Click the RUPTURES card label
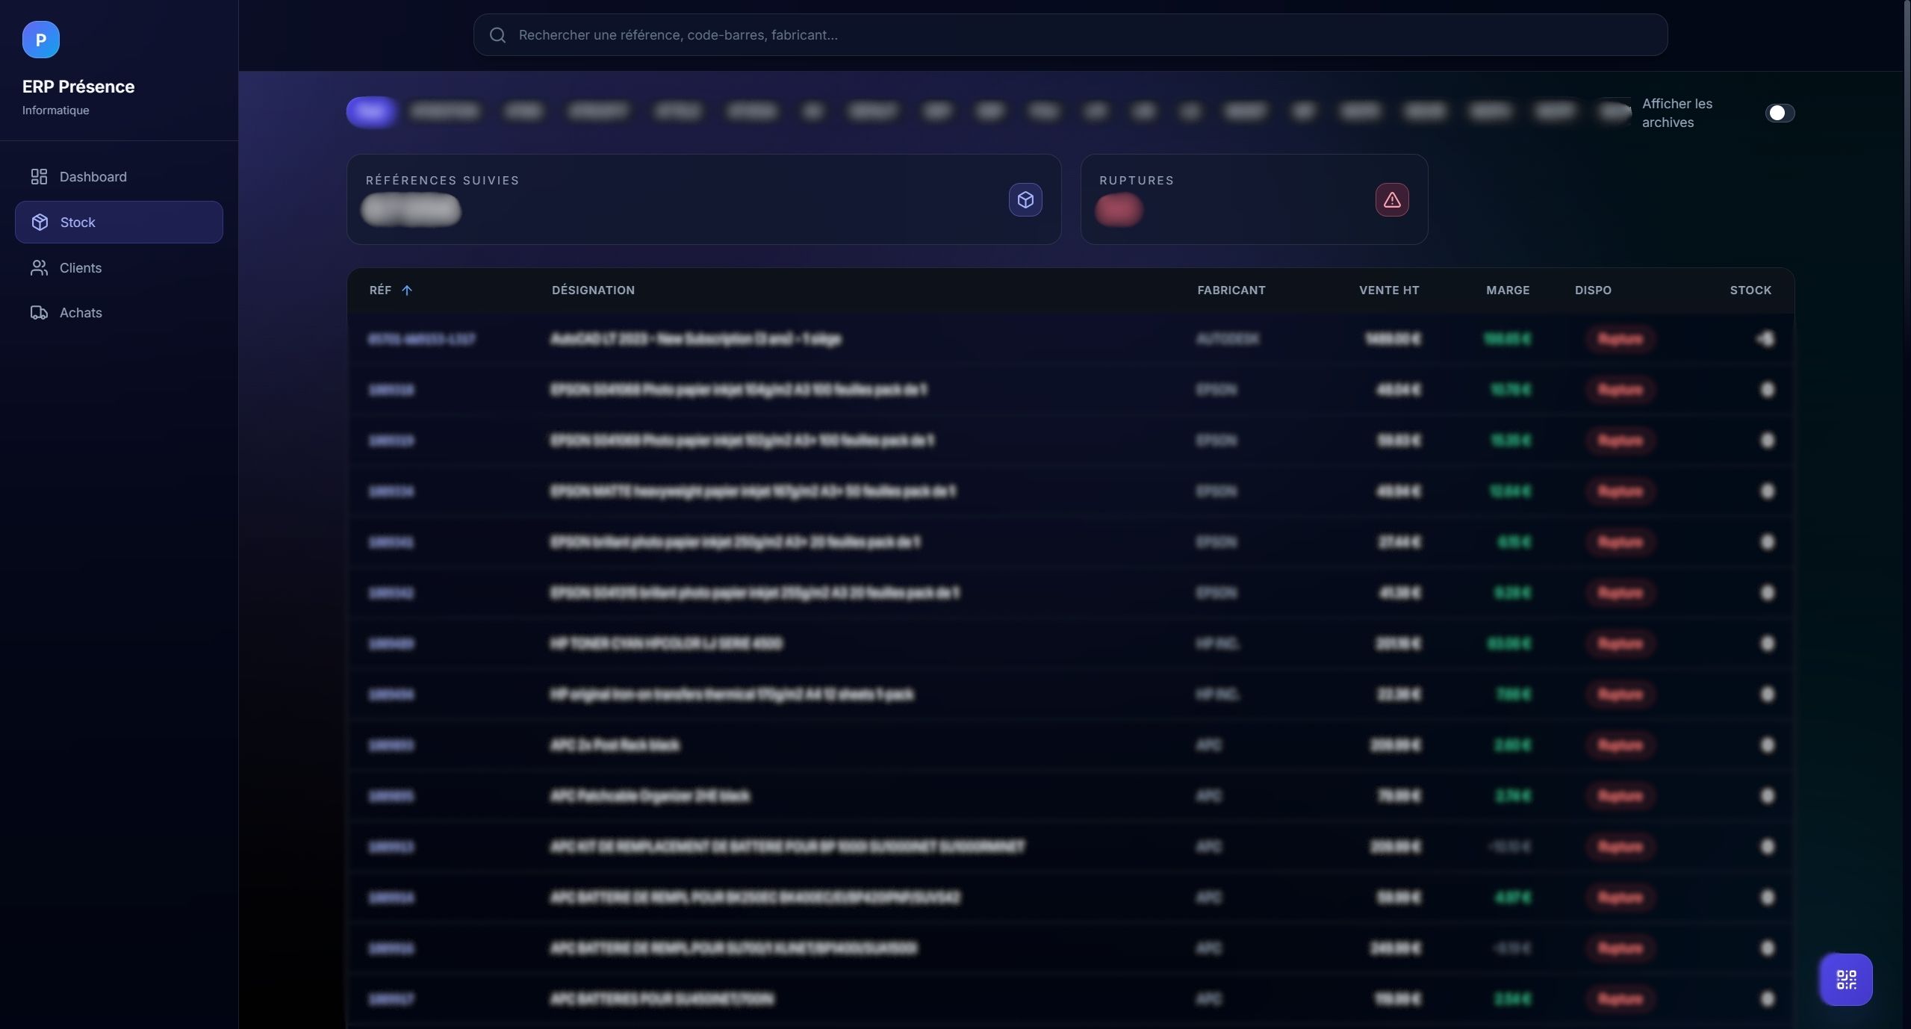1911x1029 pixels. pyautogui.click(x=1137, y=181)
